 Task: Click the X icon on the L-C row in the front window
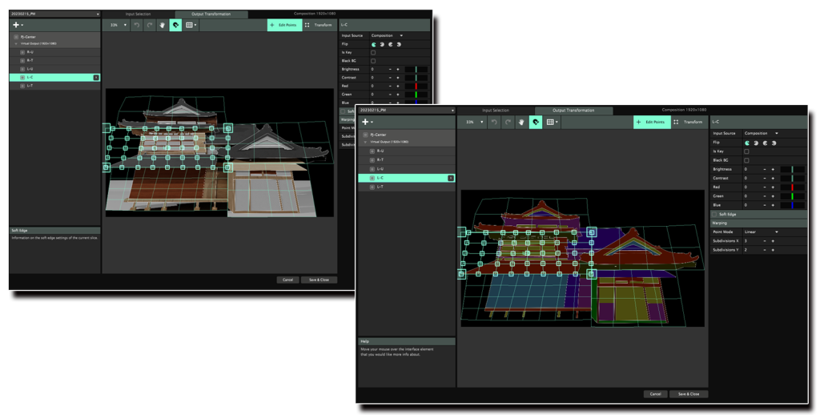[x=450, y=178]
